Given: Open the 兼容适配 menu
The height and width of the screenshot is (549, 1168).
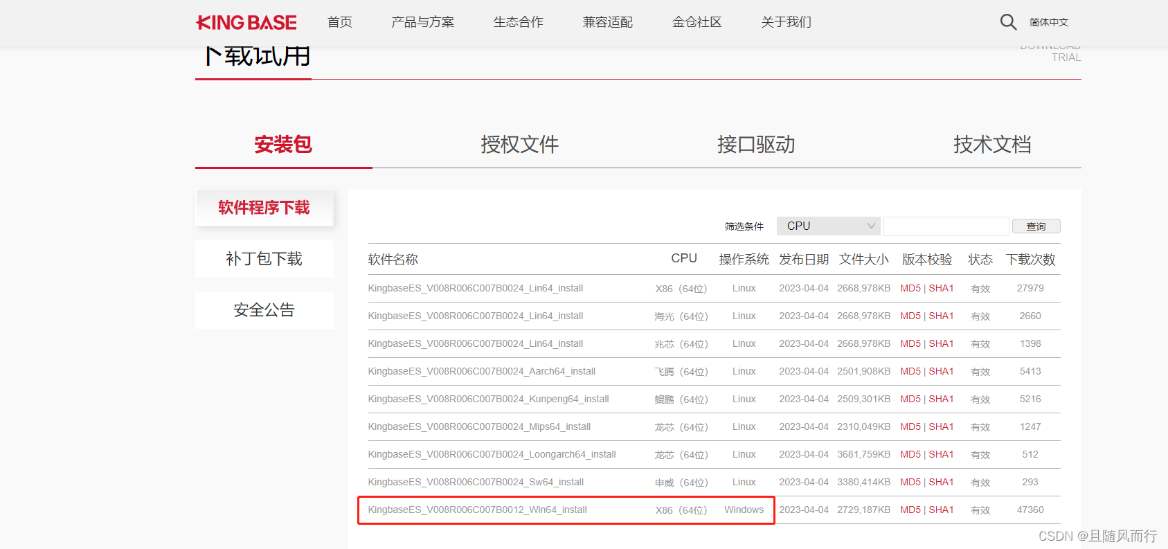Looking at the screenshot, I should coord(608,22).
